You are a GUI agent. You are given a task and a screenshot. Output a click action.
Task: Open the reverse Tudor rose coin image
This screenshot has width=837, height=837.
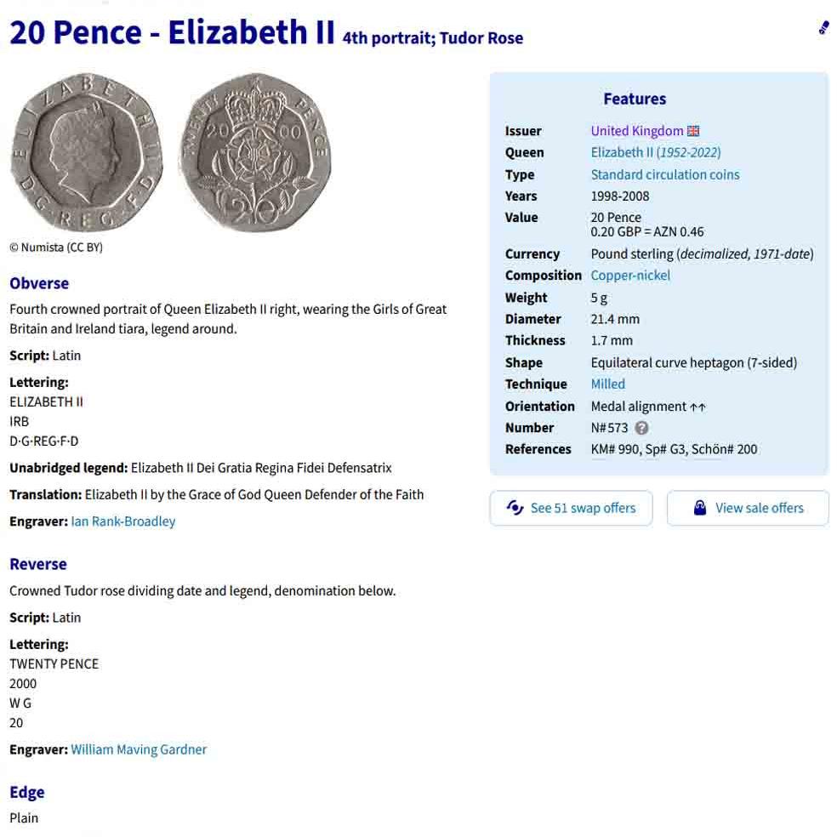point(256,152)
